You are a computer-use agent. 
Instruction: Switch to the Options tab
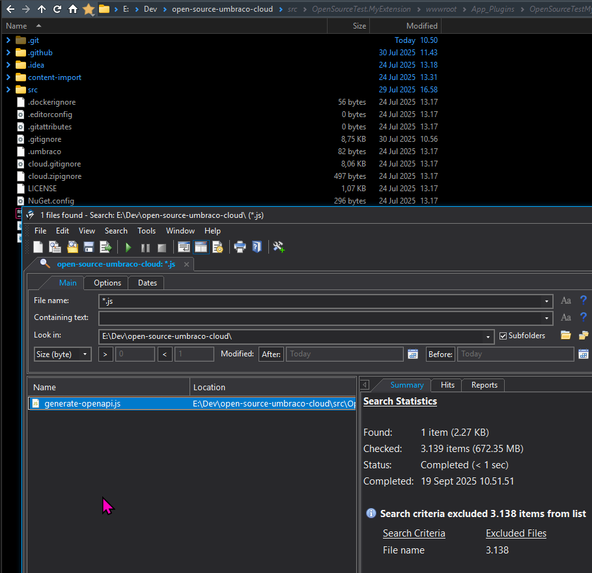[x=107, y=283]
